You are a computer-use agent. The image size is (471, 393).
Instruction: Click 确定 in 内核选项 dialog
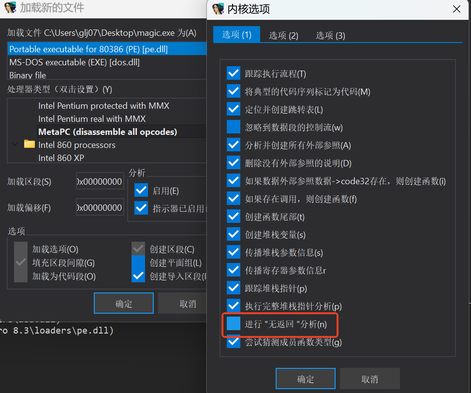306,378
